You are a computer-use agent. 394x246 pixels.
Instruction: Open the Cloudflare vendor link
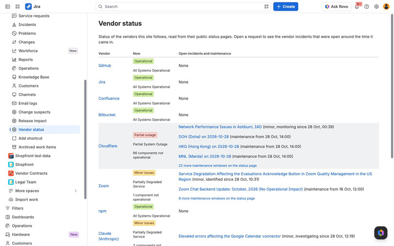[x=108, y=146]
